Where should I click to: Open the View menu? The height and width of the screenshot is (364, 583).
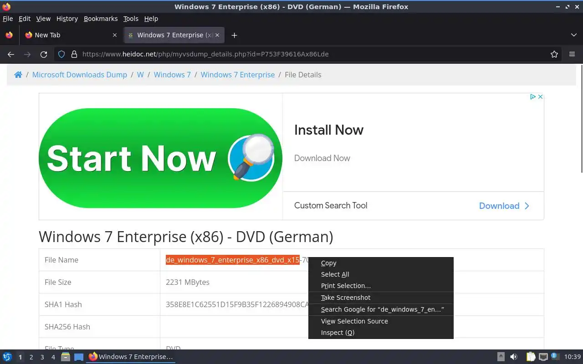click(x=43, y=19)
